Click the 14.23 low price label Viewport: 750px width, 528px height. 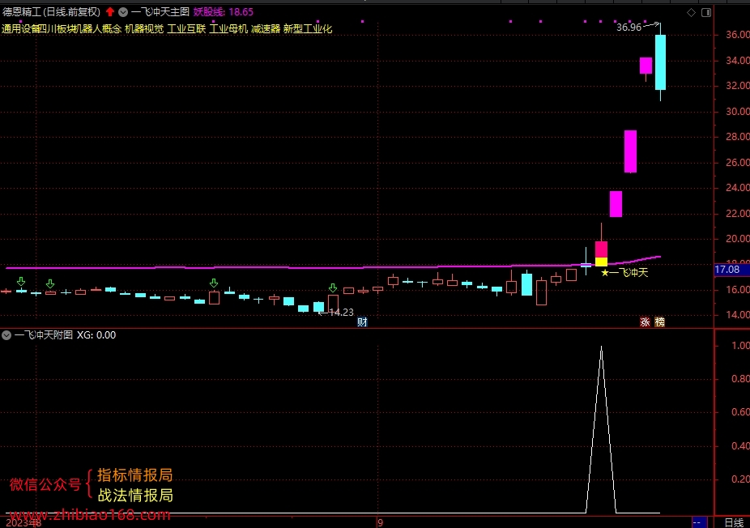point(341,313)
